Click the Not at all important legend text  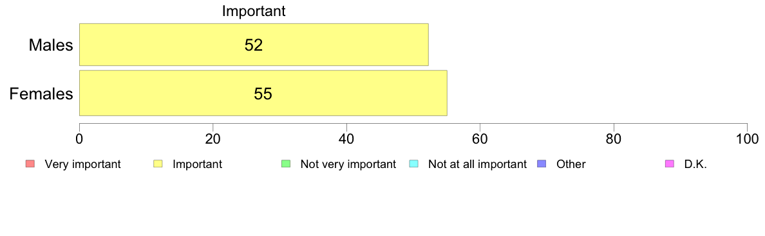[x=477, y=164]
